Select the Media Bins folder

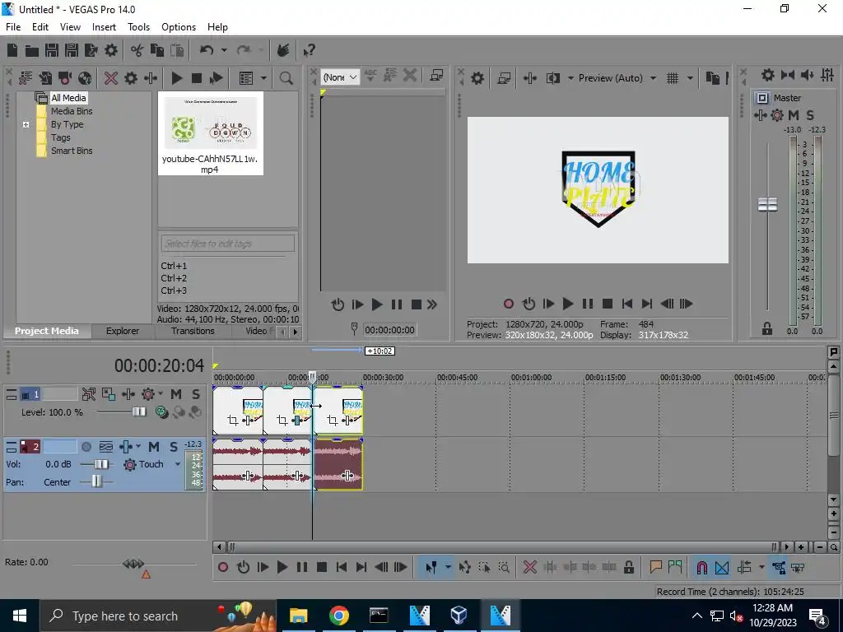(72, 111)
